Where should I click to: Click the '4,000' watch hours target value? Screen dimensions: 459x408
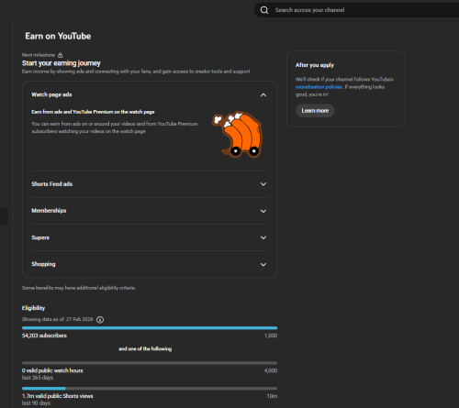coord(271,370)
